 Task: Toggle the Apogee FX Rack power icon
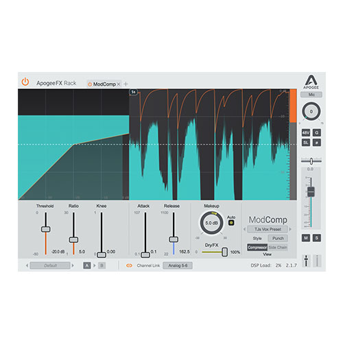click(x=25, y=82)
